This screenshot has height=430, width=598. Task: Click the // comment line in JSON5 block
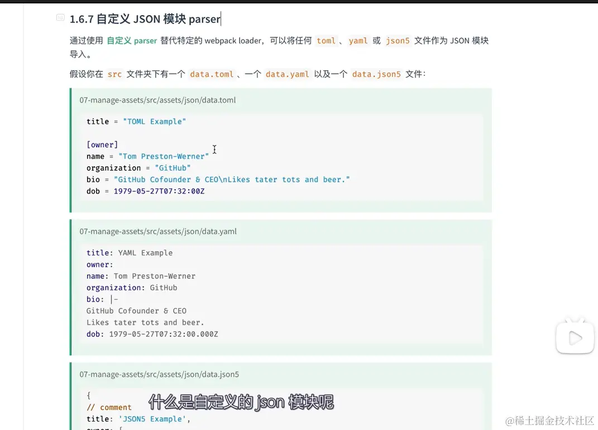109,407
